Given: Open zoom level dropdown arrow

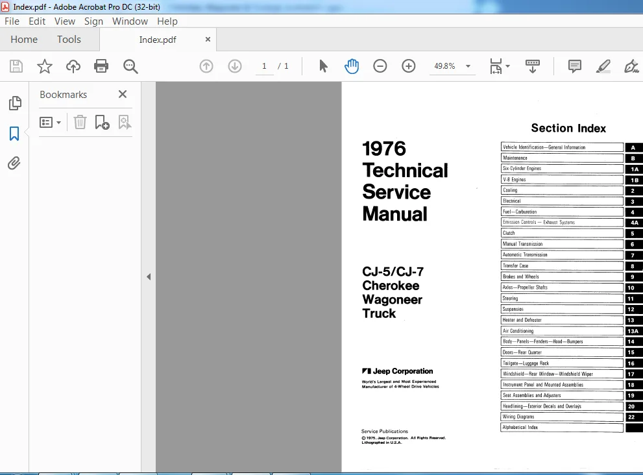Looking at the screenshot, I should tap(468, 66).
